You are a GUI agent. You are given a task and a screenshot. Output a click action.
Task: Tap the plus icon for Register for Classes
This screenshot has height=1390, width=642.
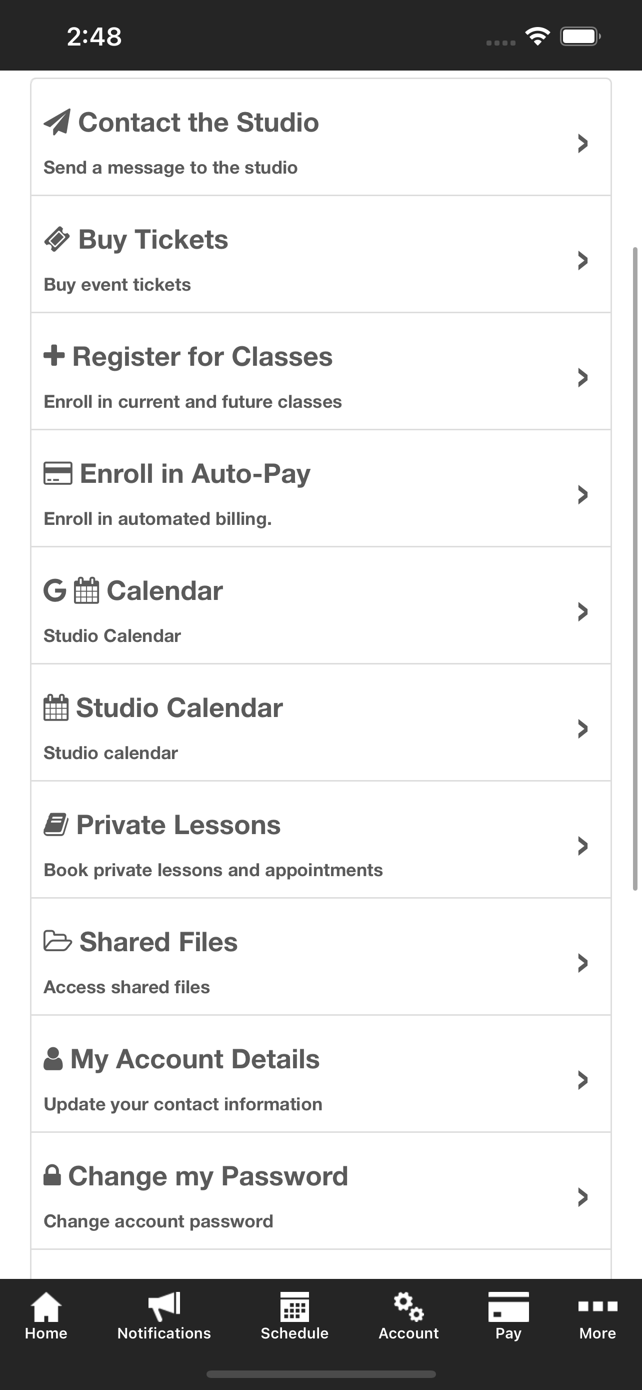54,356
